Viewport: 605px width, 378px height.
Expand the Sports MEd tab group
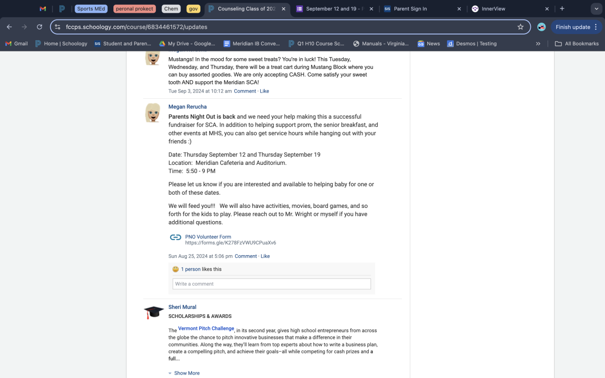[x=91, y=9]
